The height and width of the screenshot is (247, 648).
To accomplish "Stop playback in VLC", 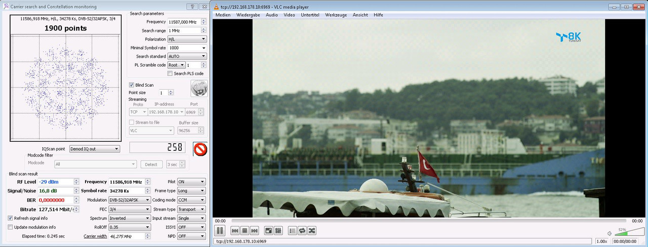I will [x=245, y=231].
